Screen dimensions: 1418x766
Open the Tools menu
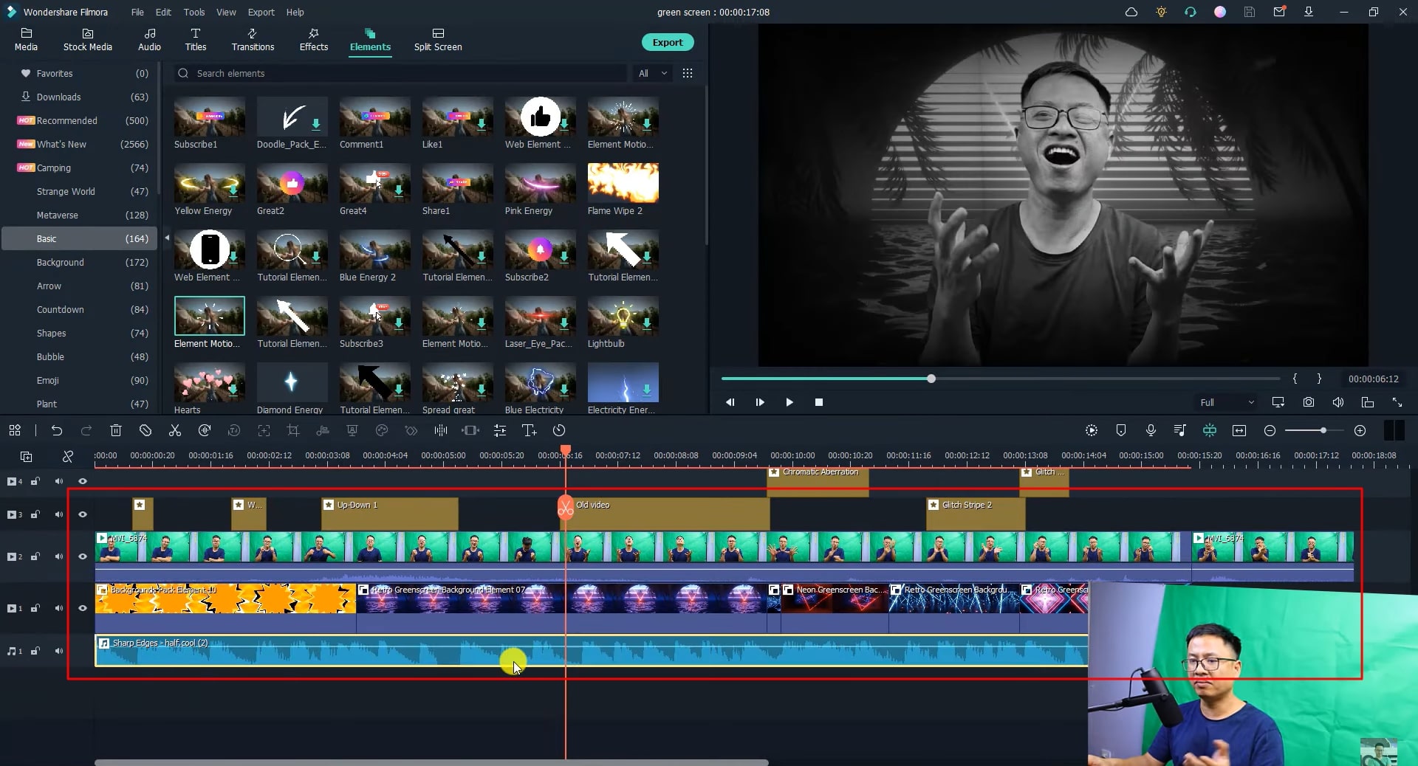(194, 12)
